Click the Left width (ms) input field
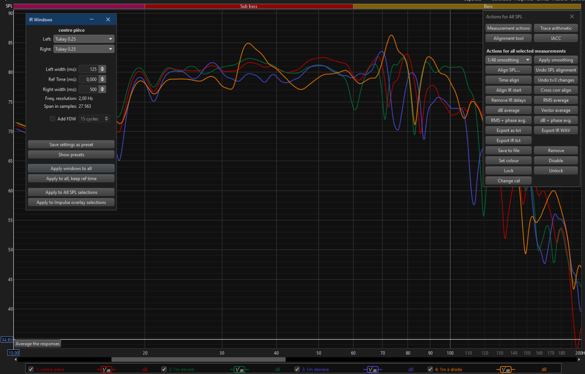This screenshot has height=374, width=585. (x=88, y=69)
